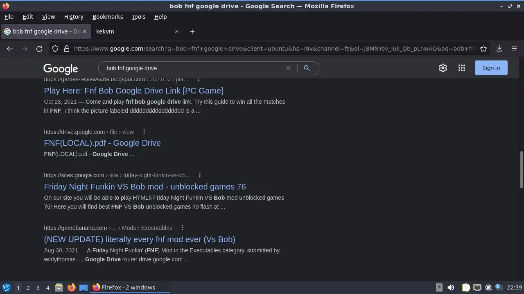This screenshot has width=524, height=294.
Task: Close the bob fnf google drive tab
Action: pyautogui.click(x=85, y=31)
